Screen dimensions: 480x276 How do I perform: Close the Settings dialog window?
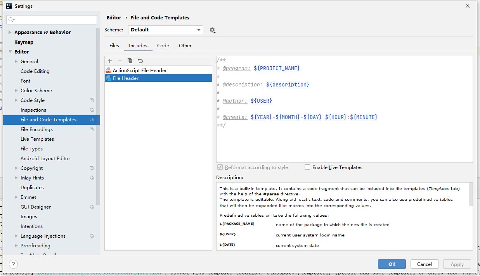(468, 6)
